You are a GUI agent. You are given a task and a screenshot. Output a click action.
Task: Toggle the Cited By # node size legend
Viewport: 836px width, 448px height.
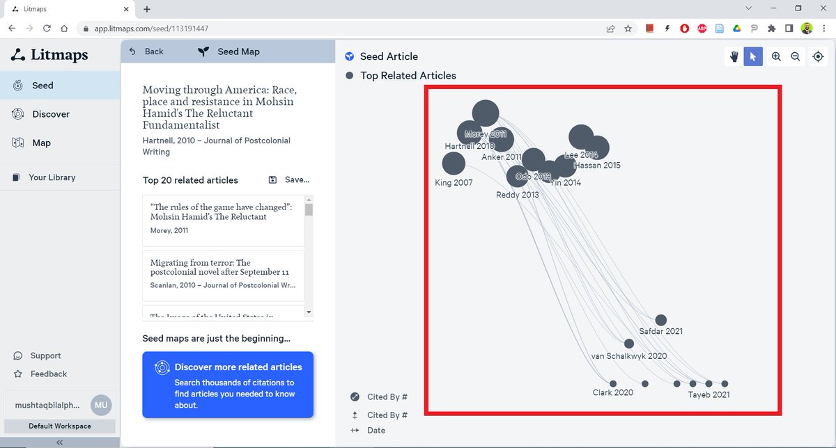coord(354,397)
